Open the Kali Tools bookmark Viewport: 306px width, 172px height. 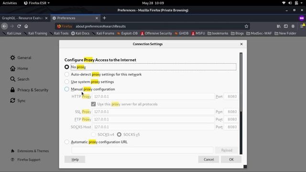tap(59, 33)
